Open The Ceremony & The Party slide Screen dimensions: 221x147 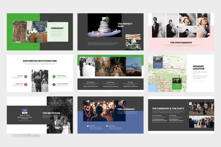coord(181,115)
